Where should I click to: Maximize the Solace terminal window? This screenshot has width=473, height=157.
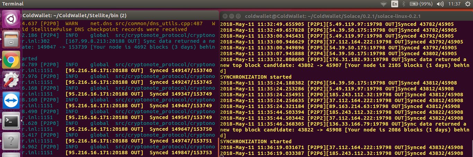[238, 16]
